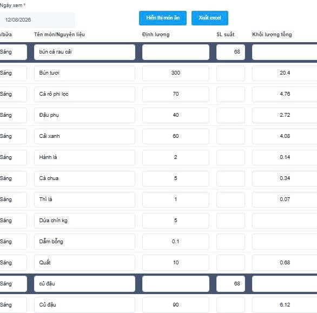
Task: Click the 'Sáng' meal cell of Bún tươi row
Action: pos(14,73)
